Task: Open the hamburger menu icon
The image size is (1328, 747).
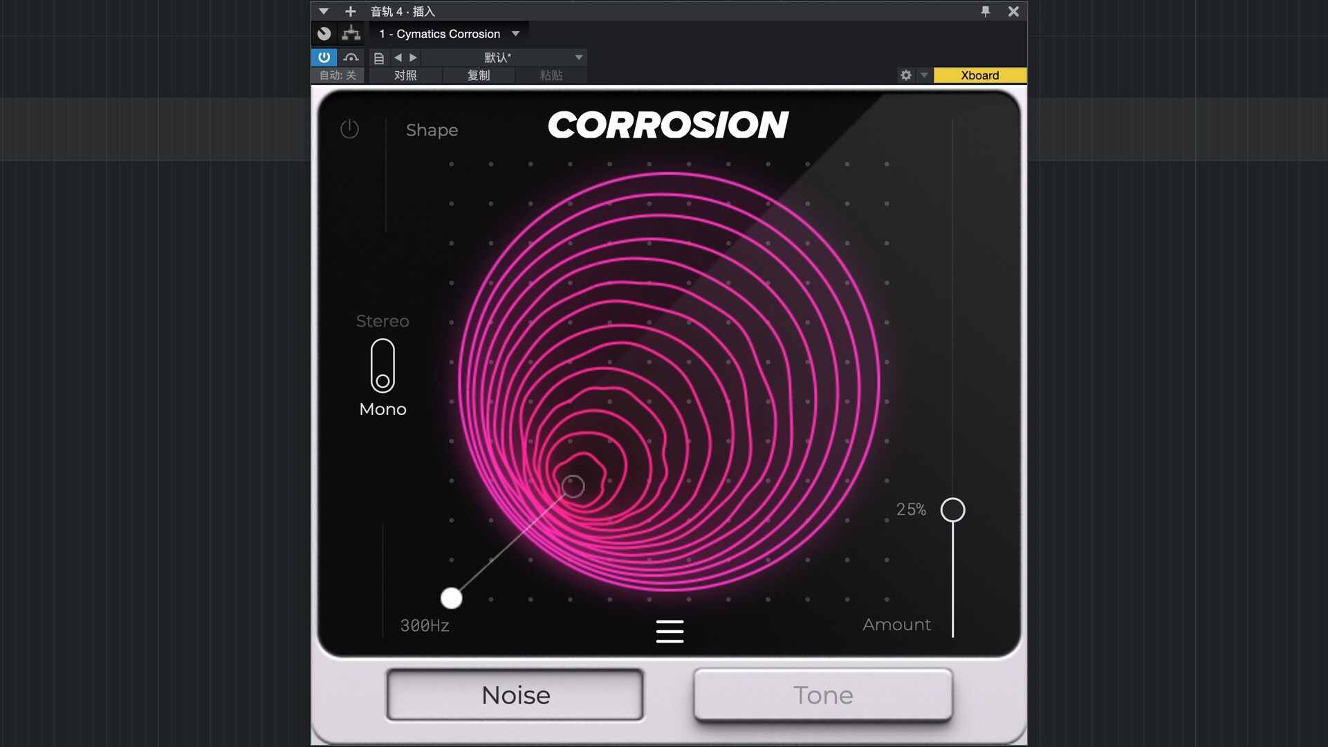Action: pyautogui.click(x=670, y=631)
